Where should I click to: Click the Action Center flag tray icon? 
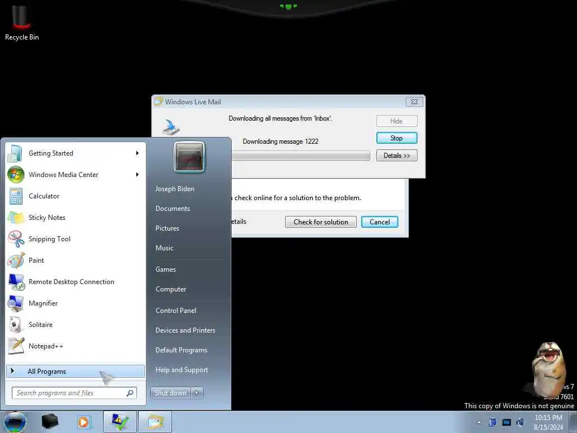tap(492, 422)
